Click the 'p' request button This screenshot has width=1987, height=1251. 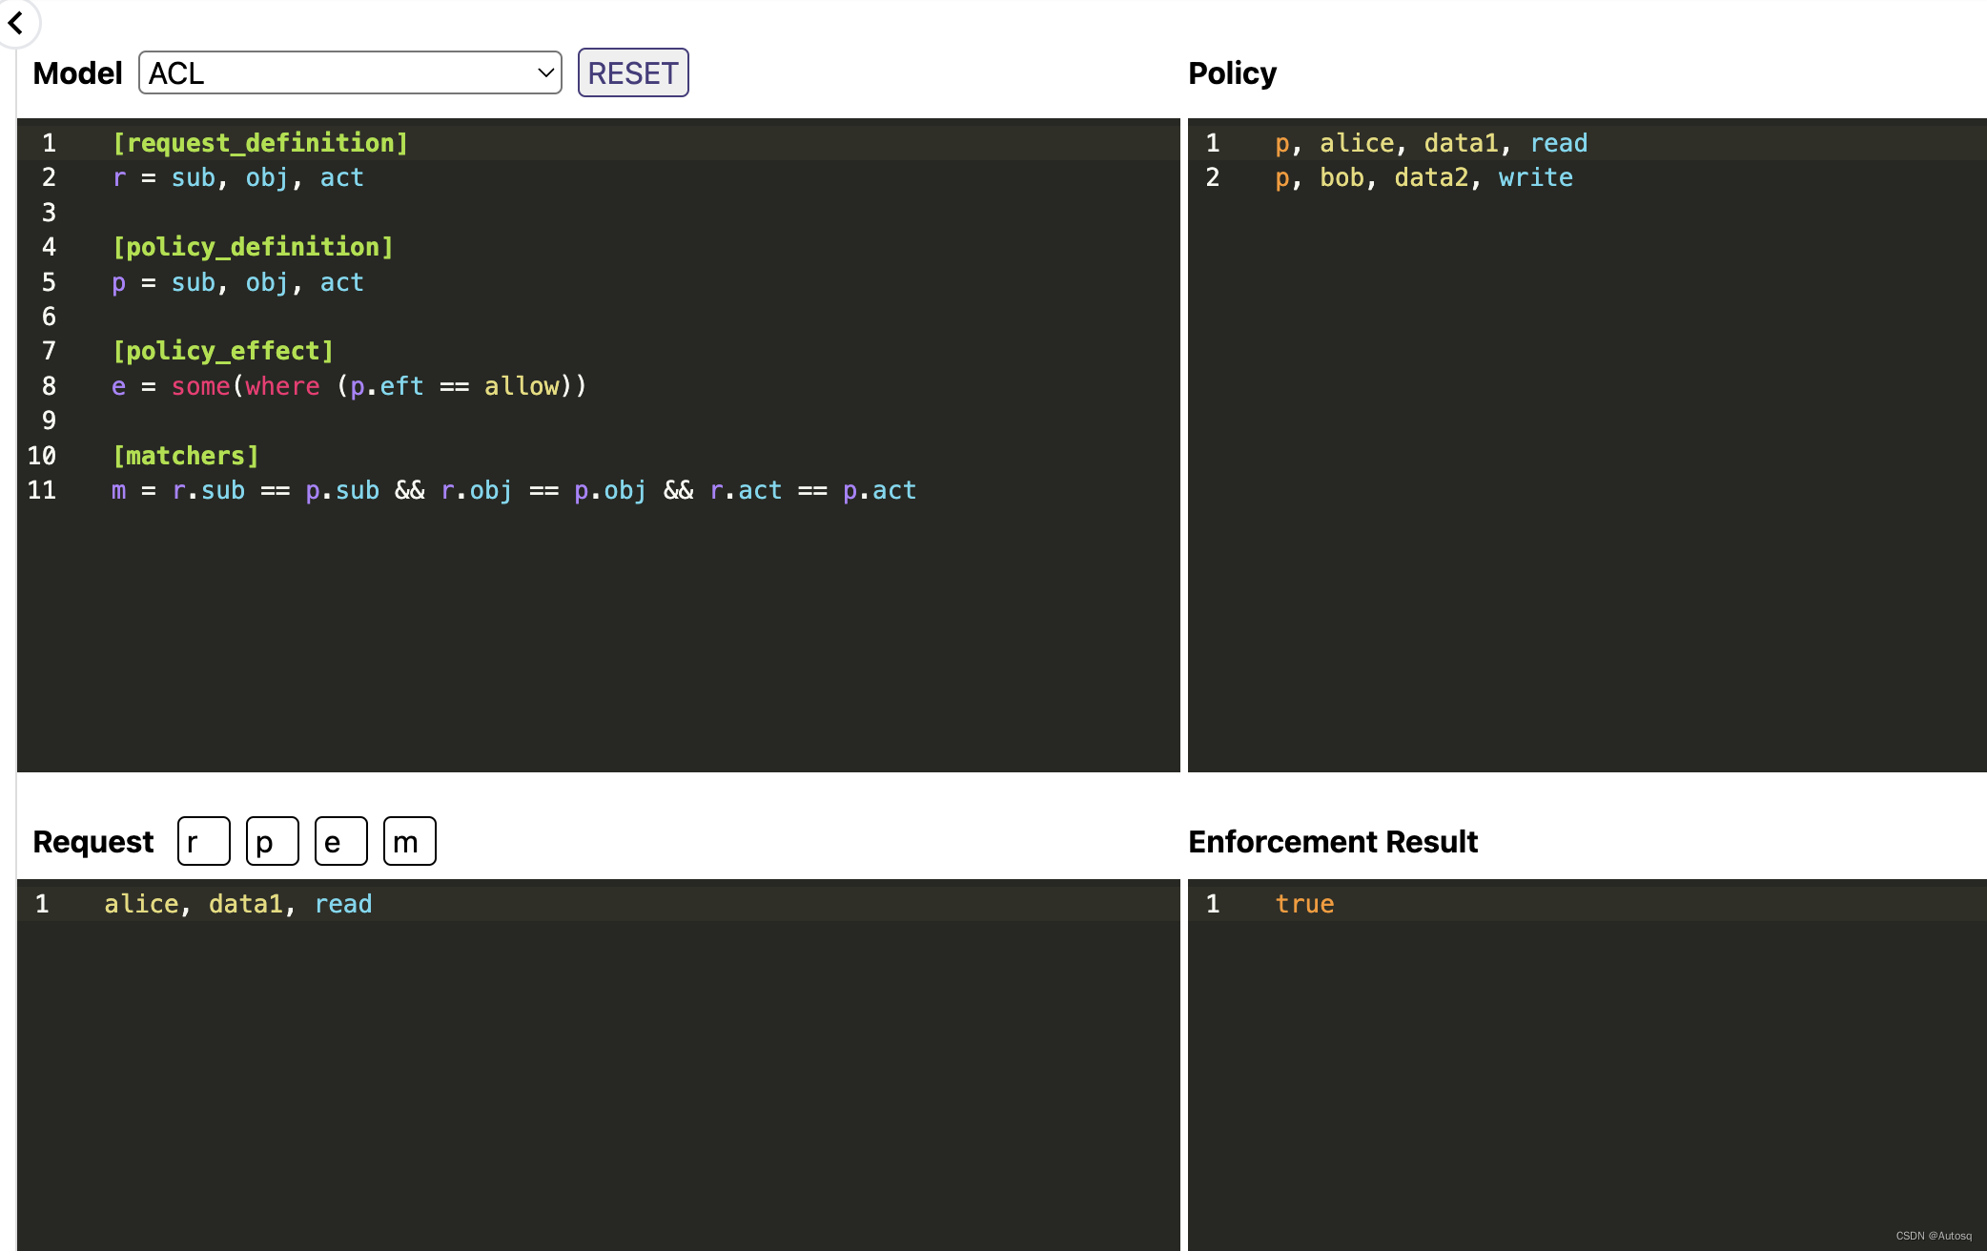point(272,841)
